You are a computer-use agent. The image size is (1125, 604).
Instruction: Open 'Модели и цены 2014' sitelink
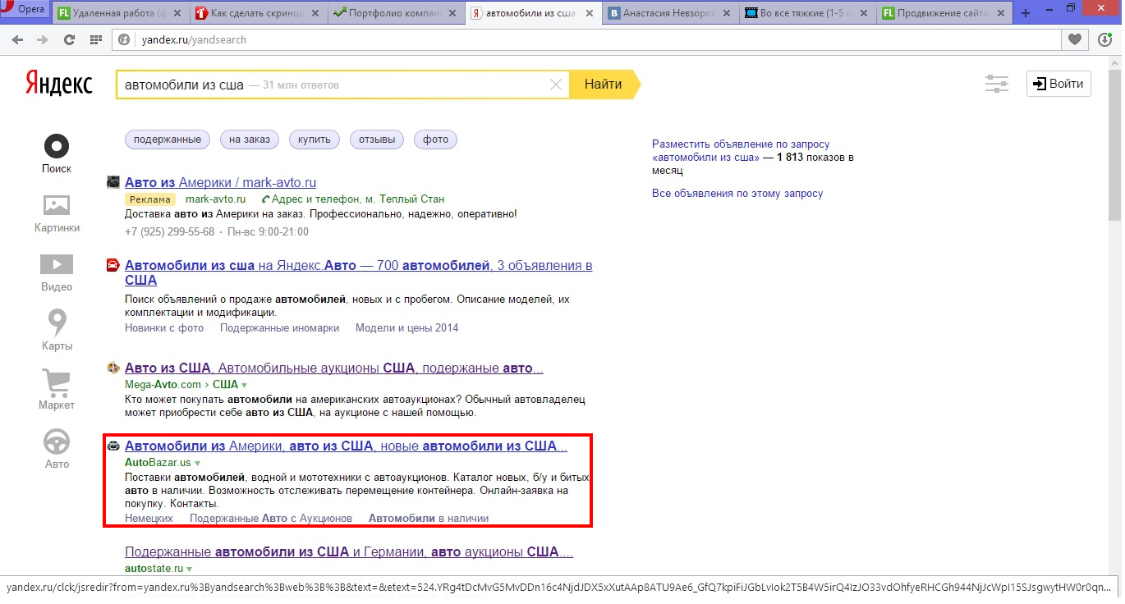click(406, 327)
